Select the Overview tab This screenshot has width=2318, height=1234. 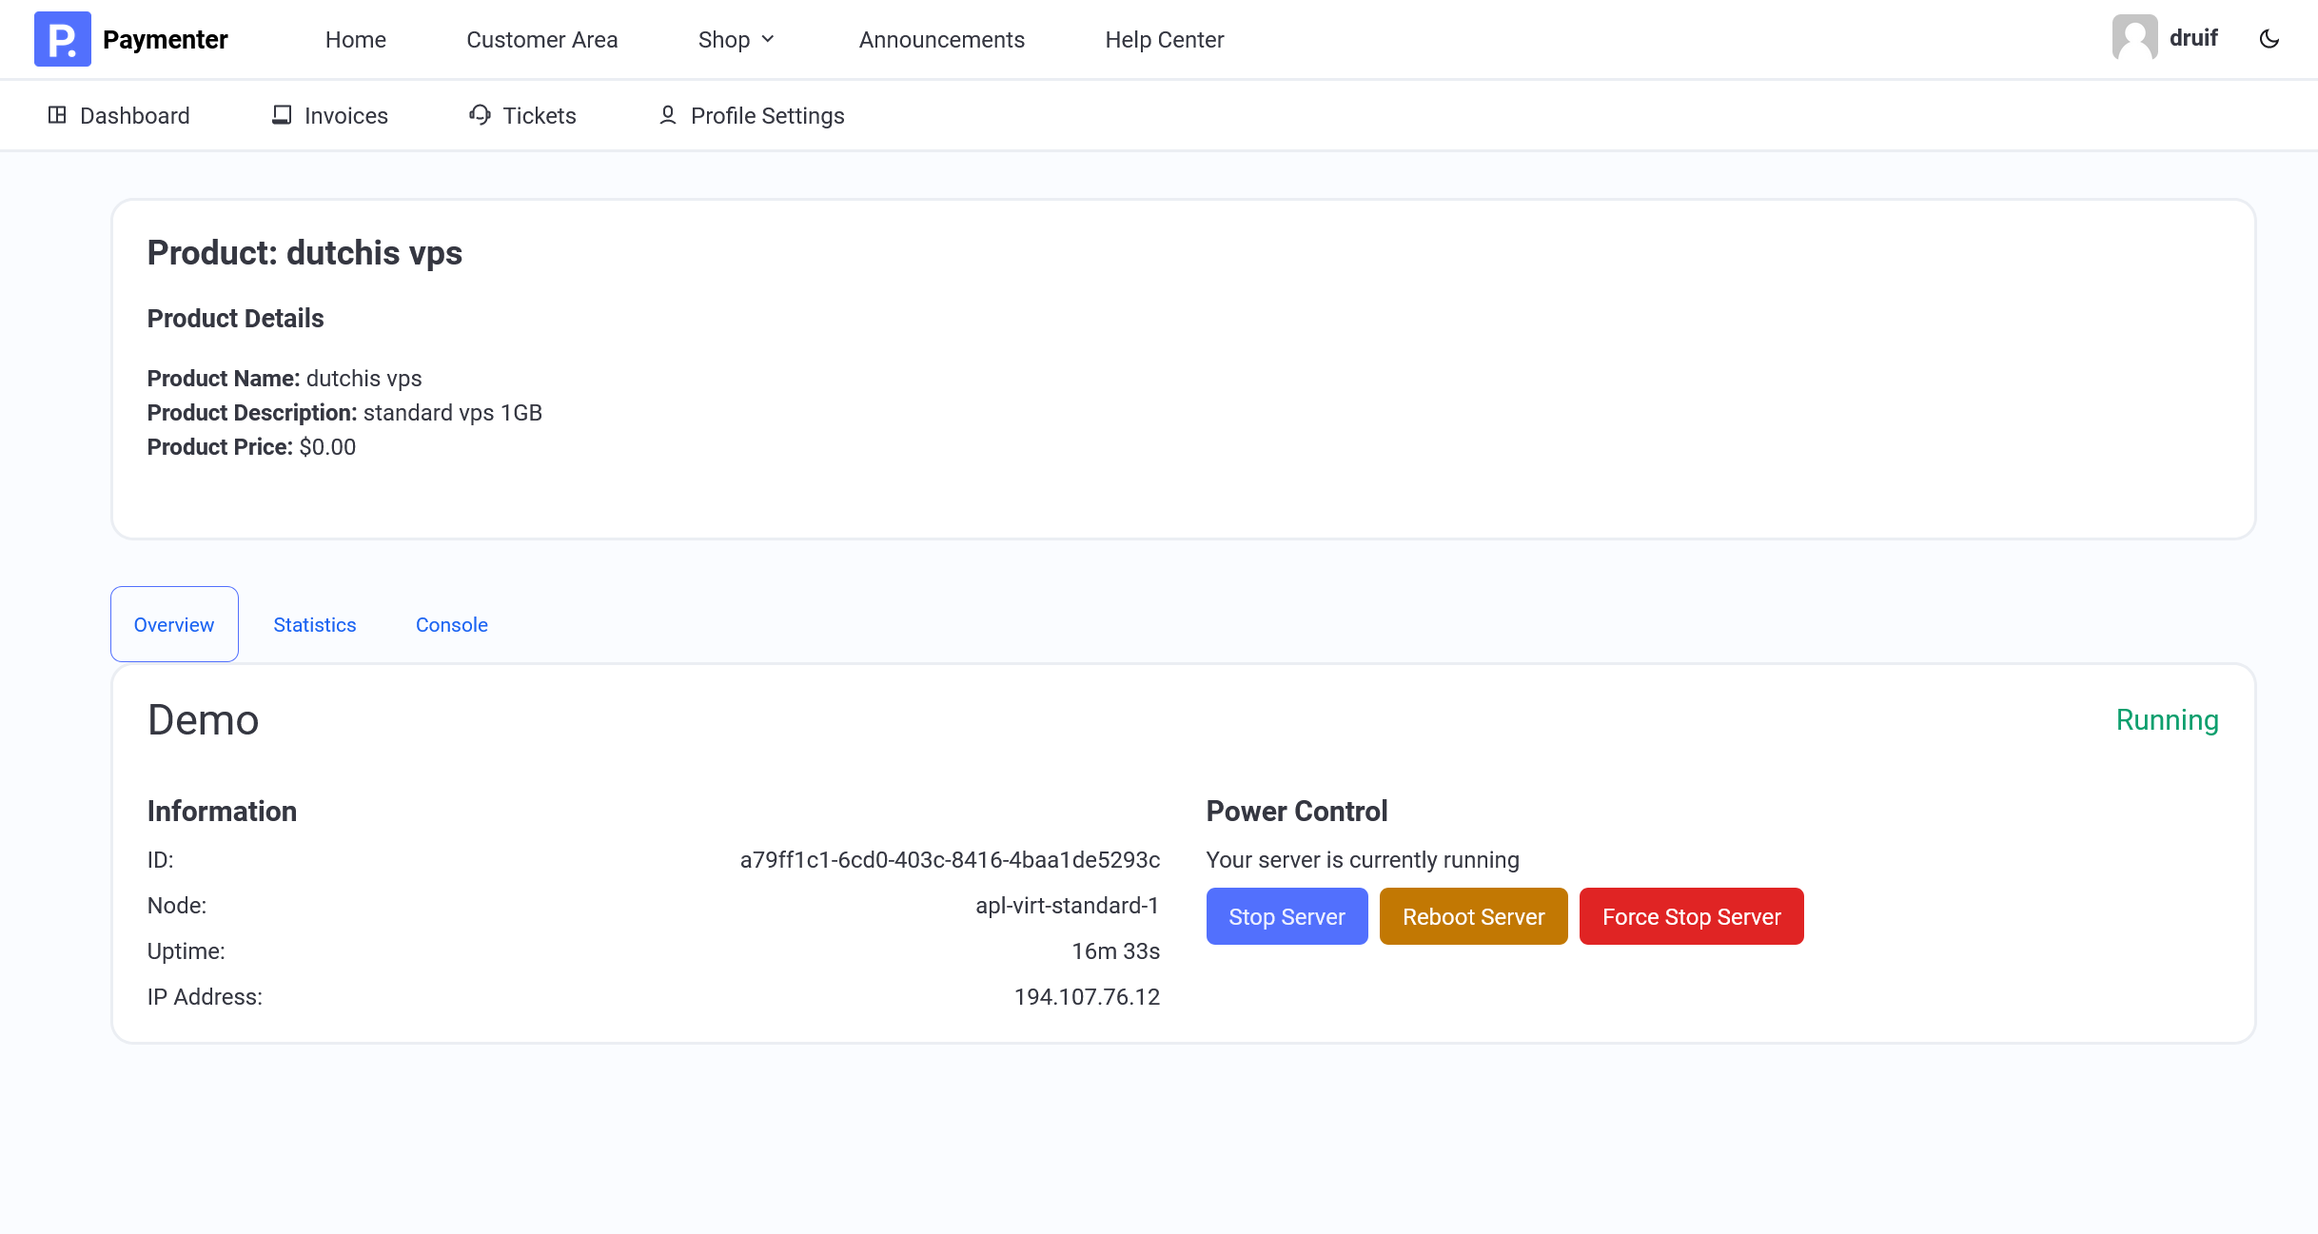tap(174, 625)
